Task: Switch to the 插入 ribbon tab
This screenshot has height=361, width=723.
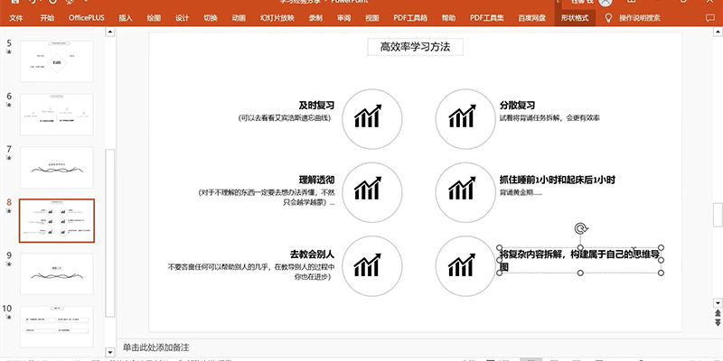Action: click(126, 17)
